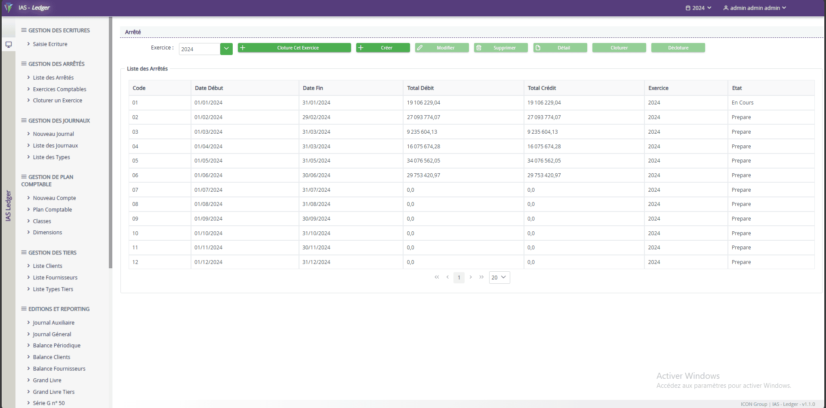Select Plan Comptable in the sidebar

[x=52, y=209]
